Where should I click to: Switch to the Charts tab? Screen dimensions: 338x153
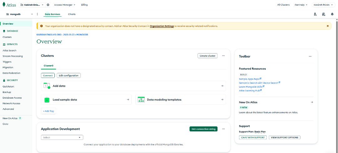[x=72, y=14]
